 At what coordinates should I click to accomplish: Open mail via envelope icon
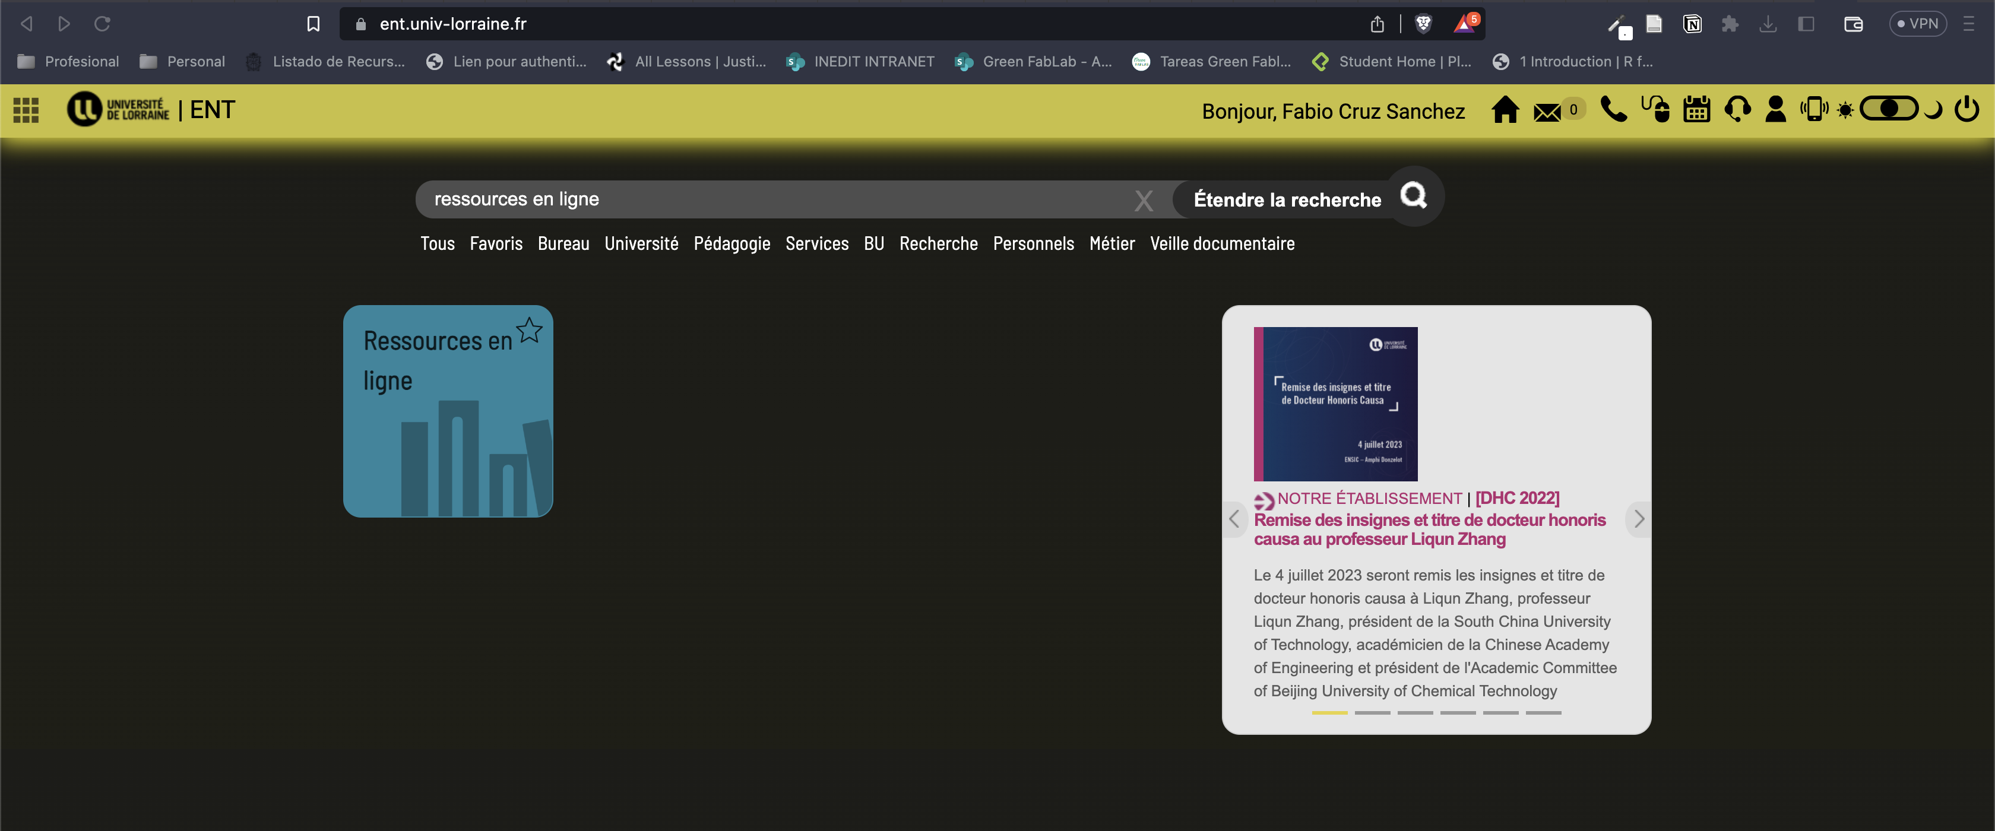(x=1547, y=112)
